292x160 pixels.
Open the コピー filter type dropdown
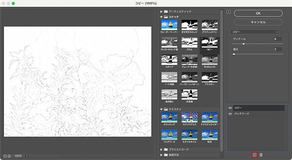256,31
